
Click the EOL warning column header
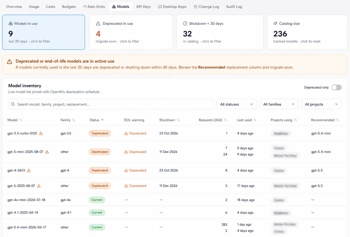click(x=134, y=120)
